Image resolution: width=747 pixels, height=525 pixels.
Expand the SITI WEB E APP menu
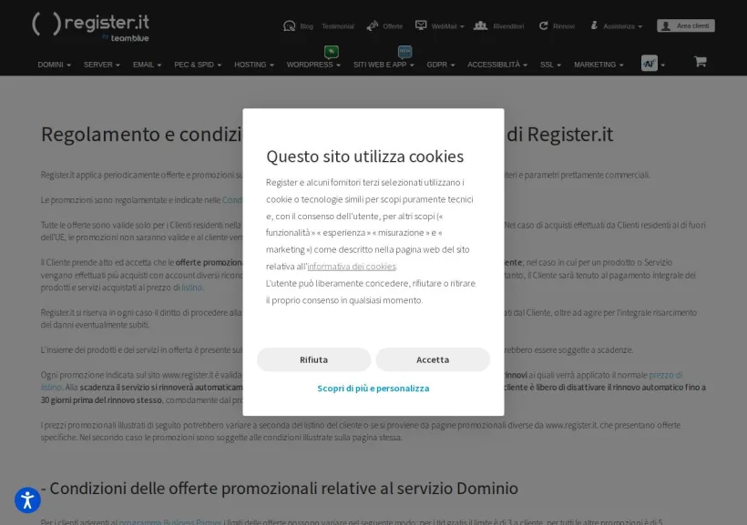[384, 65]
